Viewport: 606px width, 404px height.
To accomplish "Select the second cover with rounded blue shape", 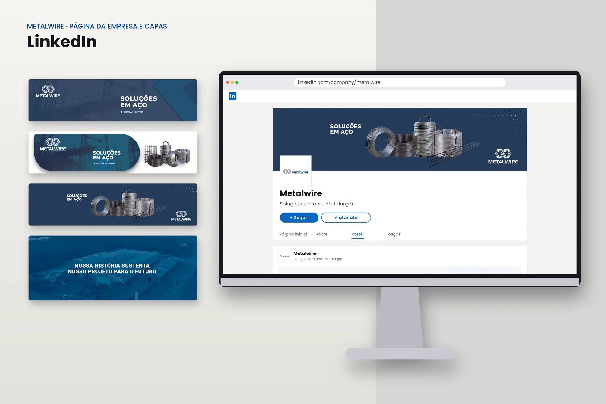I will point(113,152).
